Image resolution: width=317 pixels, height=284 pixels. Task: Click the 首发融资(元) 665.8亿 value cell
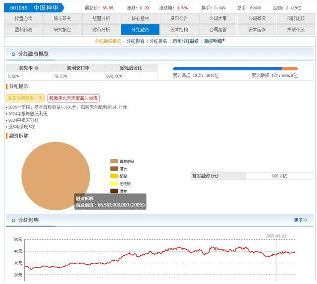pos(279,176)
